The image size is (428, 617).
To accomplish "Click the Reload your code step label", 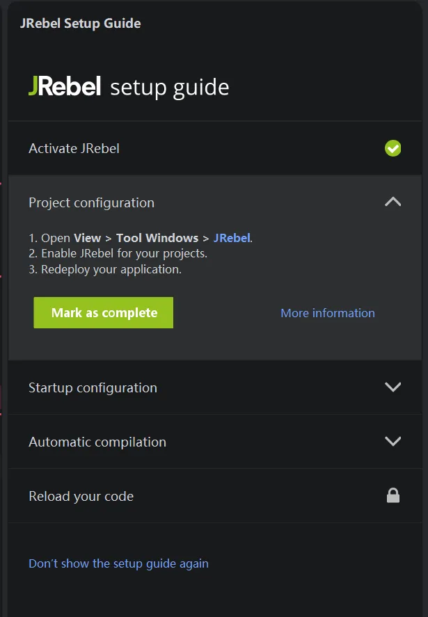I will [x=81, y=496].
